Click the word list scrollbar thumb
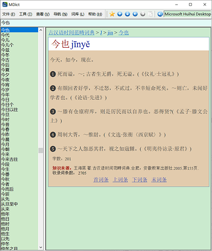Image resolution: width=212 pixels, height=251 pixels. (x=41, y=150)
